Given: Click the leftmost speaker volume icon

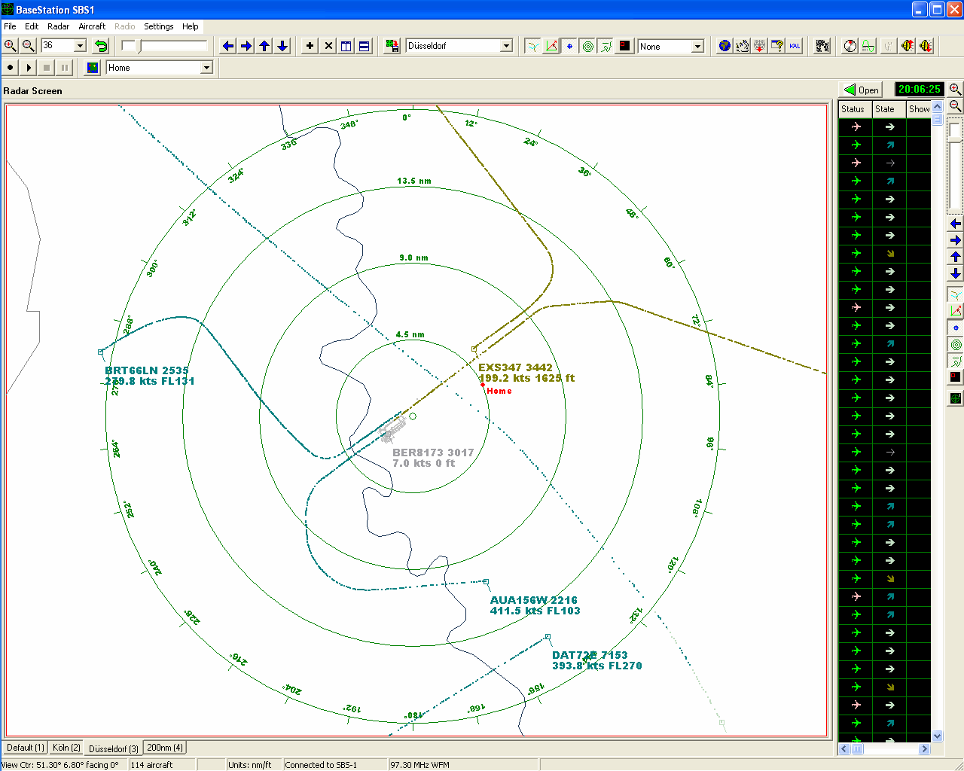Looking at the screenshot, I should tap(908, 46).
